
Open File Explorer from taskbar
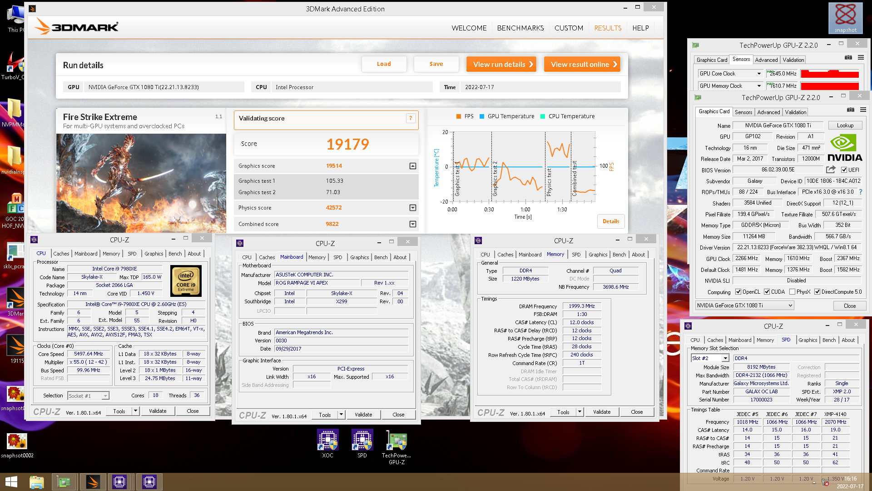pyautogui.click(x=36, y=482)
